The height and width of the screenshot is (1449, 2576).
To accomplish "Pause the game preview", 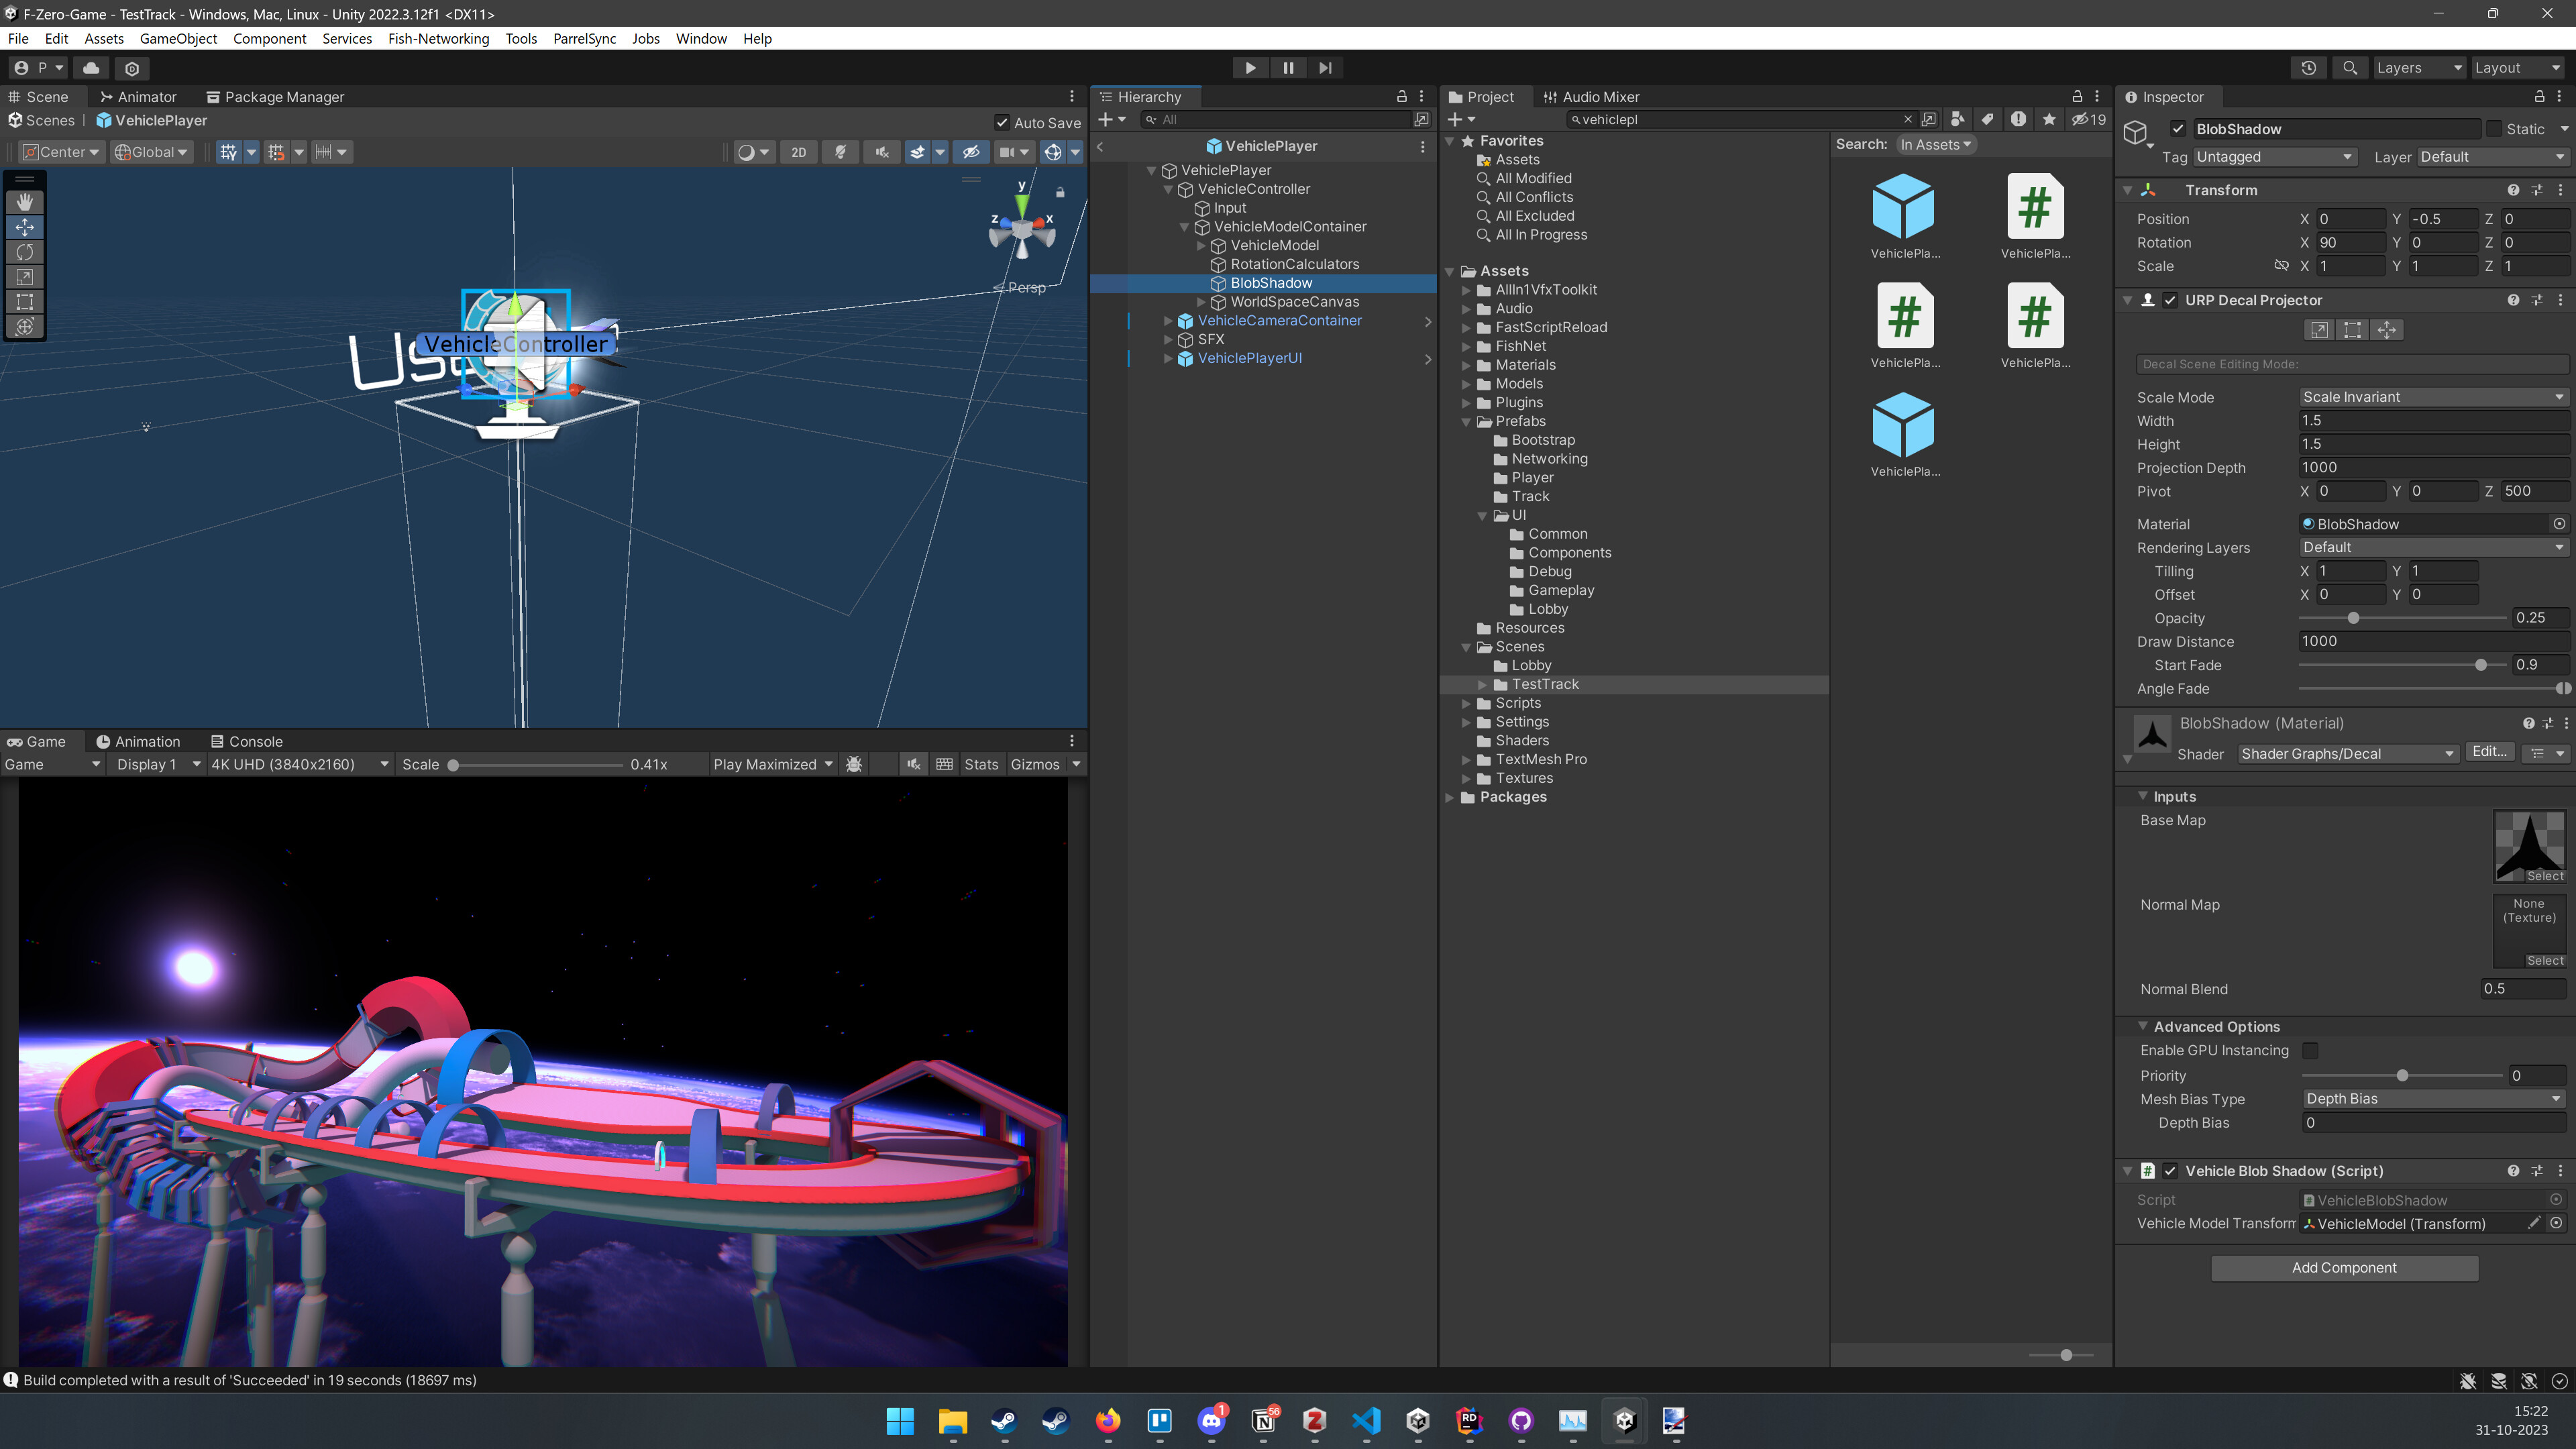I will [1288, 67].
